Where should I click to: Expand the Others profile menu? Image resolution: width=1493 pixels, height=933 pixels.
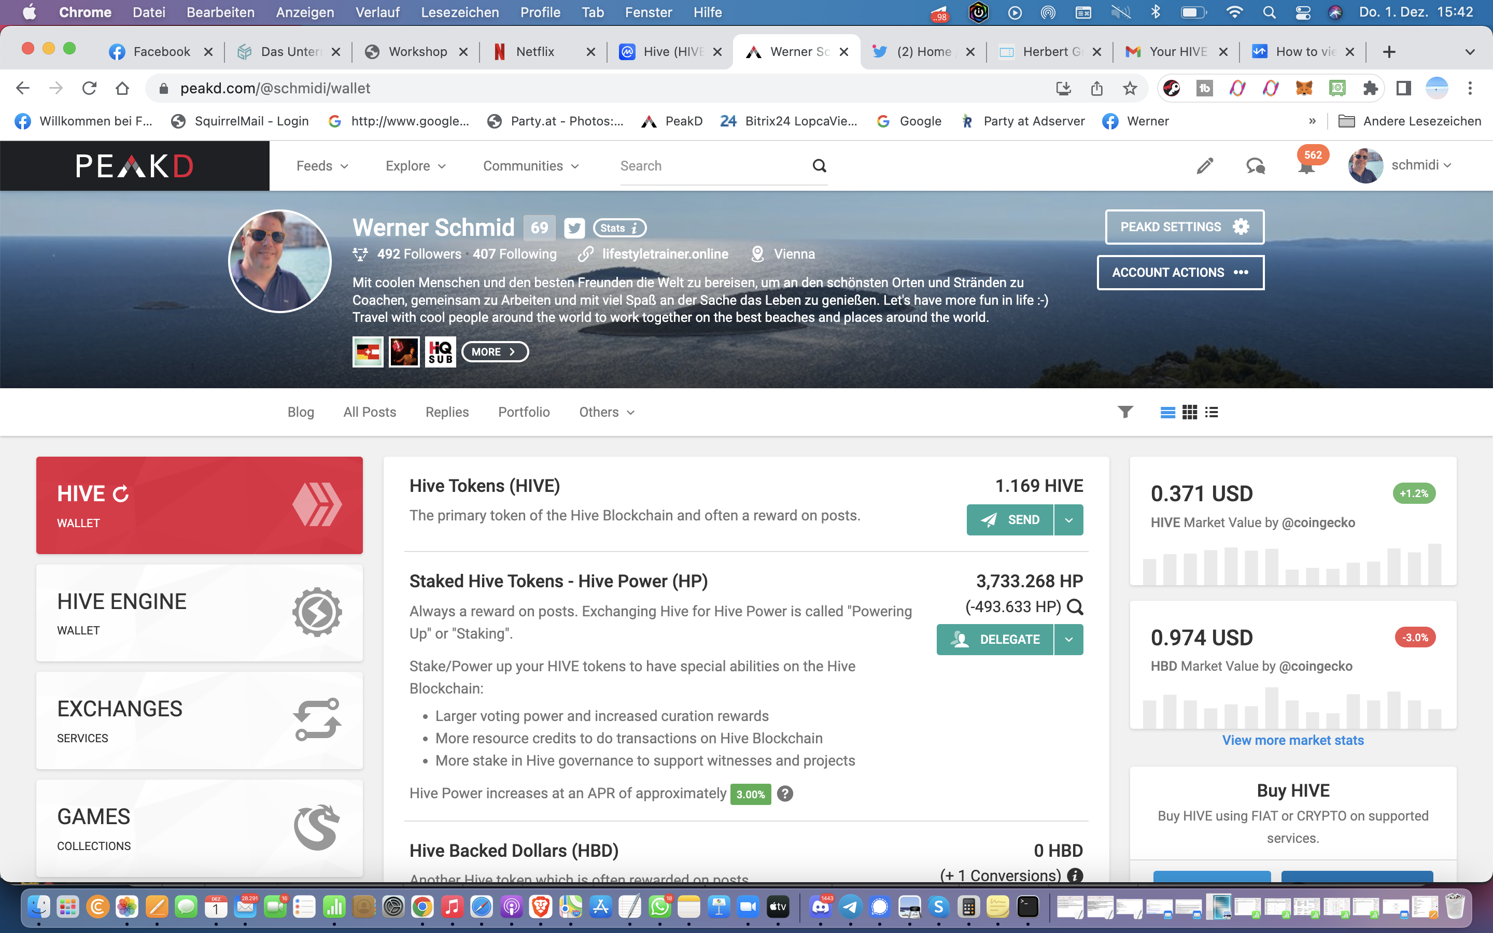click(607, 412)
